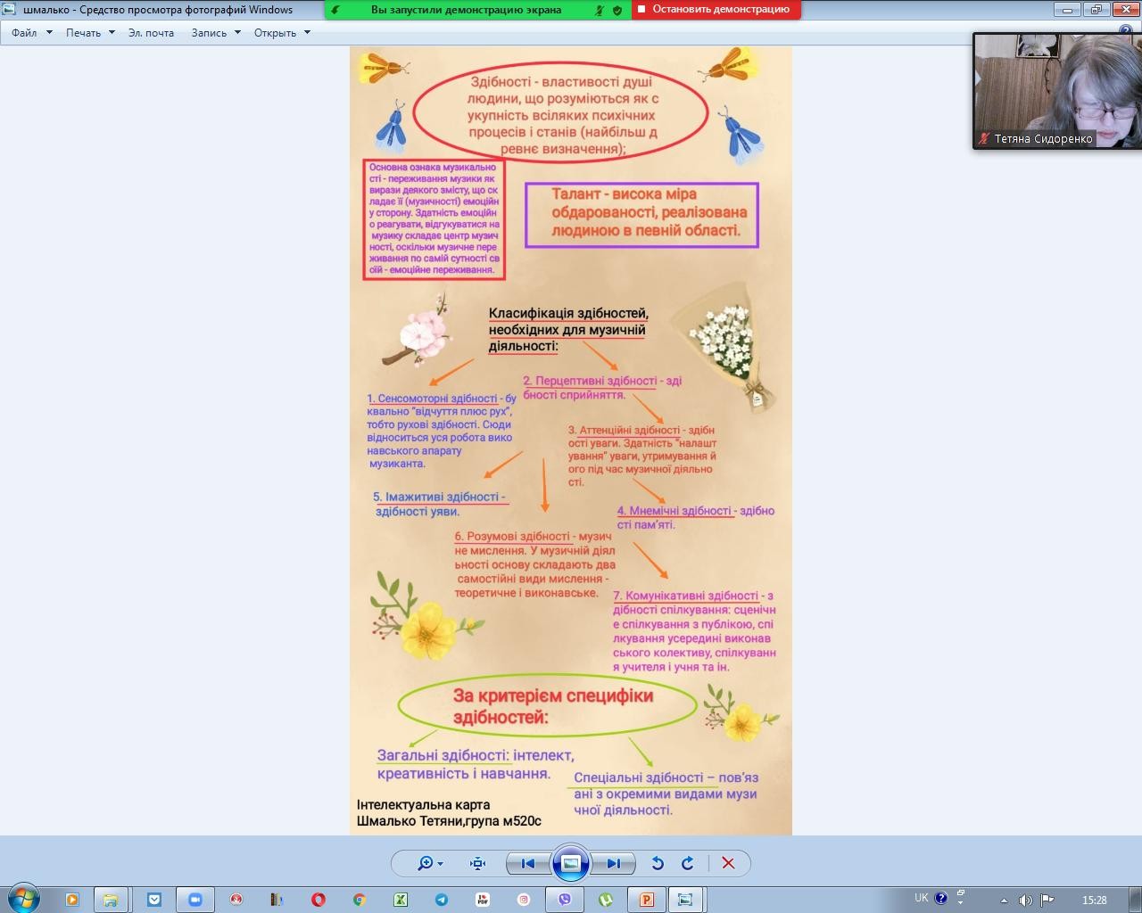Viewport: 1142px width, 913px height.
Task: Expand the Печать dropdown
Action: click(89, 32)
